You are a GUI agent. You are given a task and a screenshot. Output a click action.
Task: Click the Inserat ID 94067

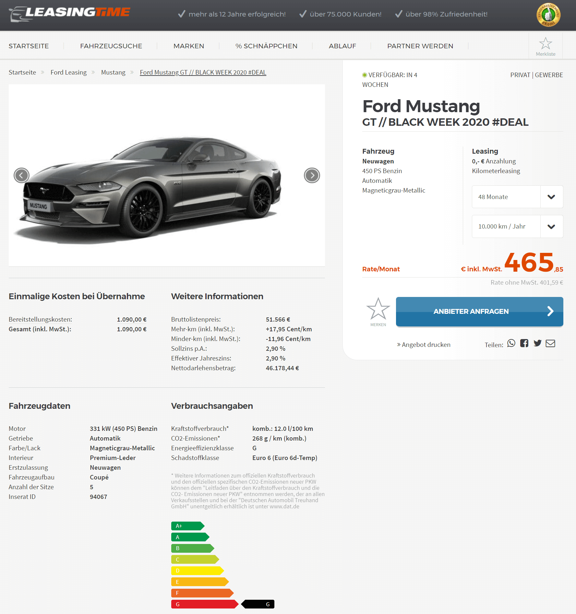point(98,497)
